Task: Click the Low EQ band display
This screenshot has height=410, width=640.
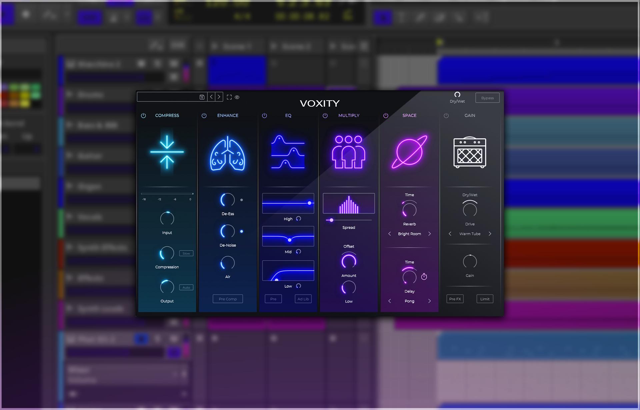Action: 288,271
